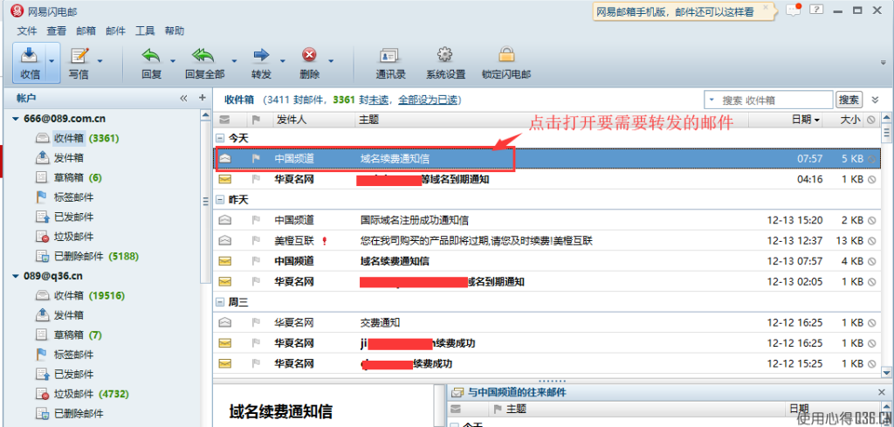Screen dimensions: 894x427
Task: Open 已发邮件 under 666@089.com.cn
Action: (x=65, y=217)
